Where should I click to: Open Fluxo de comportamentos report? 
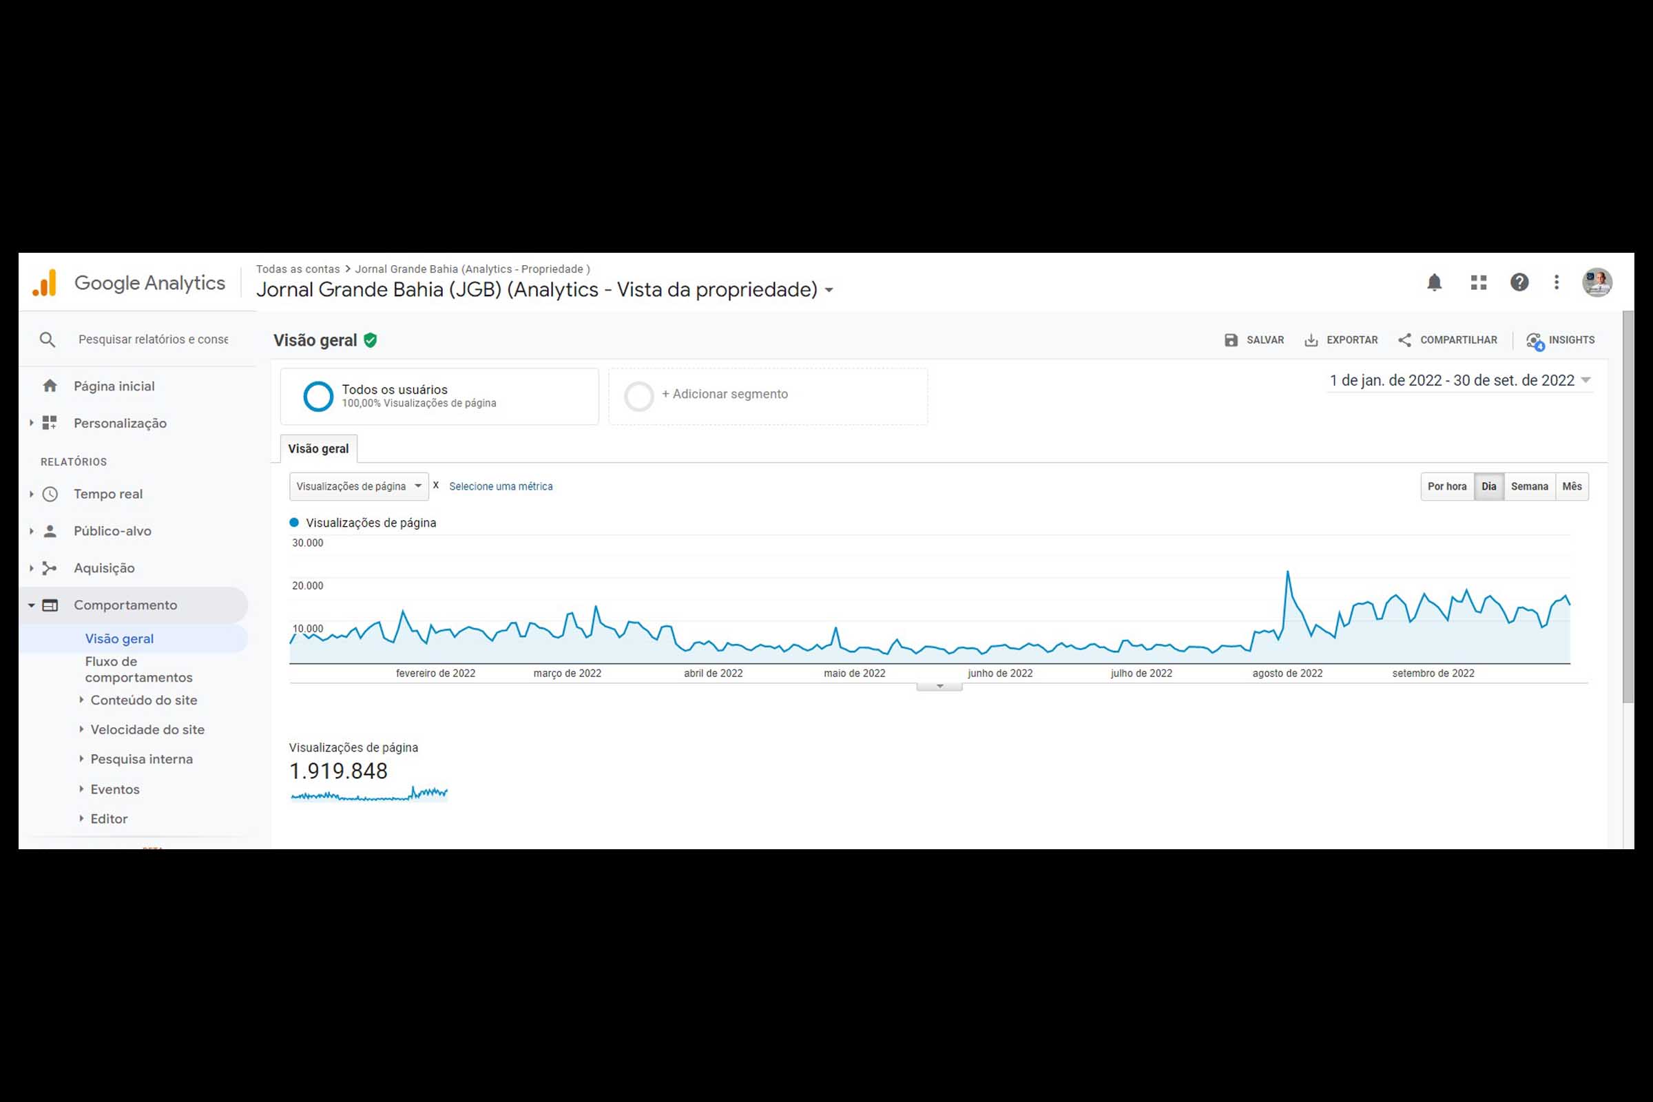138,669
